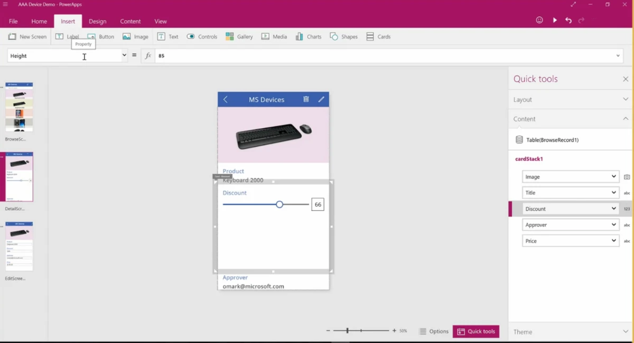Open the Options at the bottom bar
The height and width of the screenshot is (343, 634).
434,331
